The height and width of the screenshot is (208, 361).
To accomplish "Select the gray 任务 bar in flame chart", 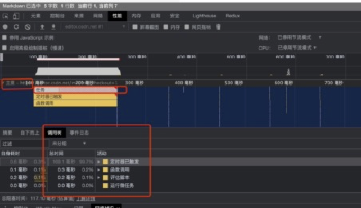I will point(75,90).
